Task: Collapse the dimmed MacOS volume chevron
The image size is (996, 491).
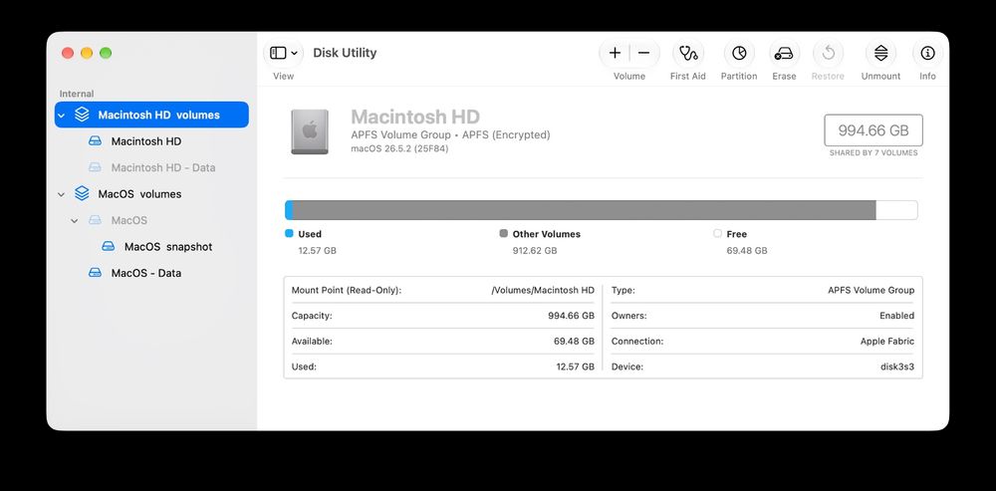Action: click(x=75, y=221)
